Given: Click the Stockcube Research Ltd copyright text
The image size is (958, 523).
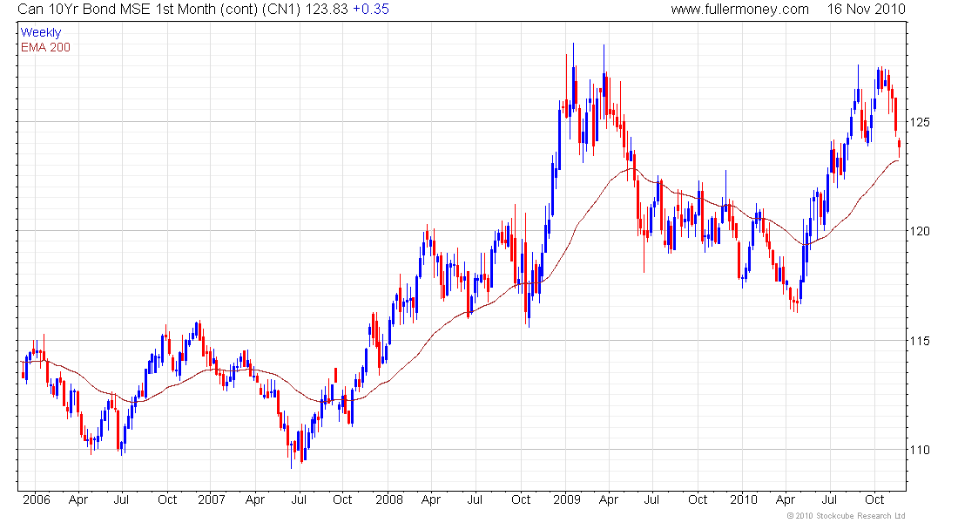Looking at the screenshot, I should 846,516.
